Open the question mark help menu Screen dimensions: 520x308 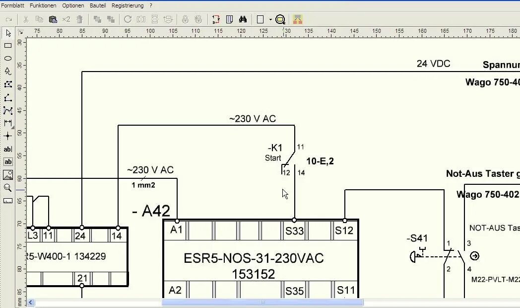click(x=151, y=5)
